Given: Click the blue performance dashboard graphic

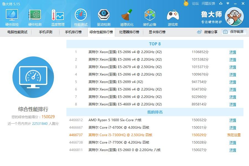Looking at the screenshot, I should 33,77.
